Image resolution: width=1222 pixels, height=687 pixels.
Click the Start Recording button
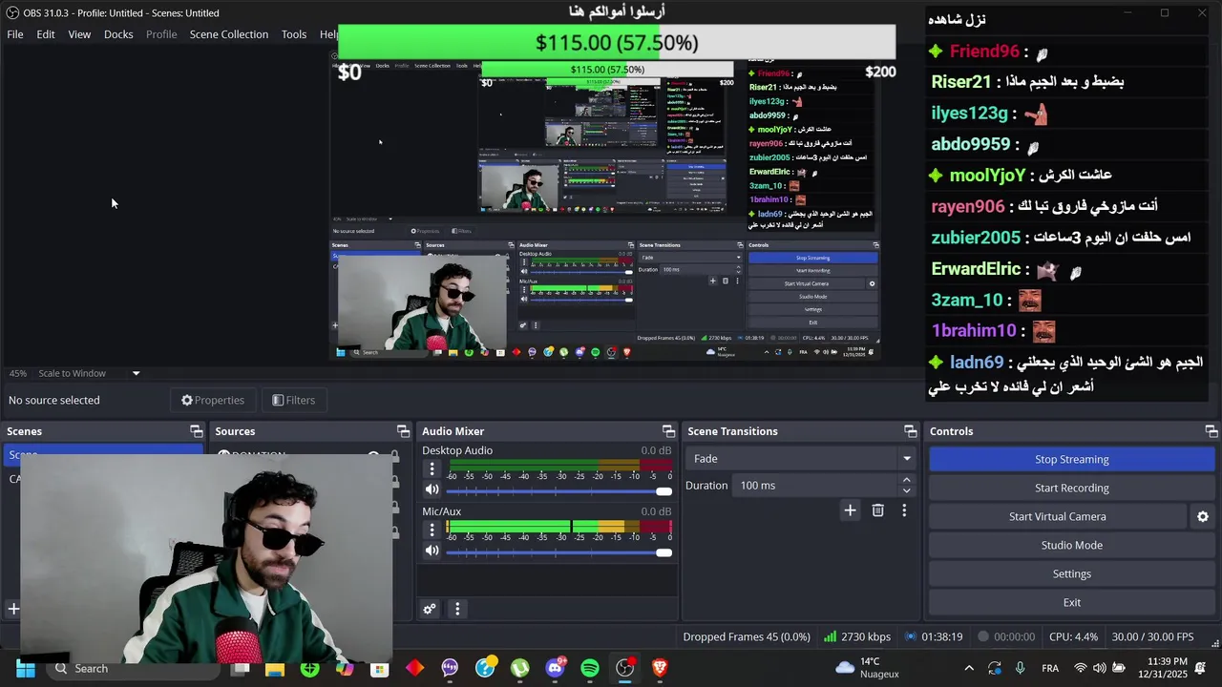point(1072,488)
